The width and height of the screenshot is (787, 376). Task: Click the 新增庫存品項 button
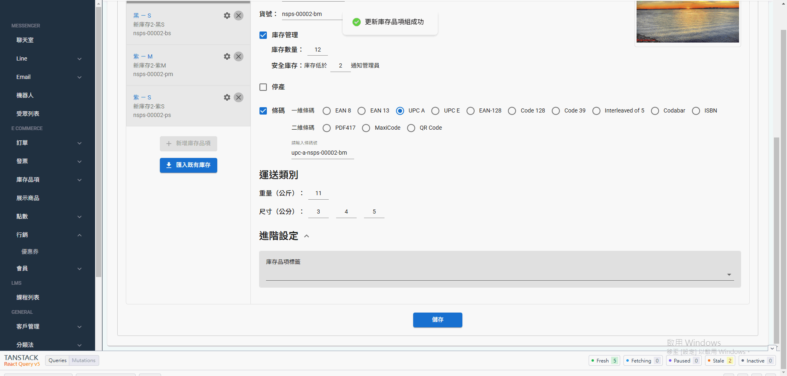pyautogui.click(x=189, y=144)
